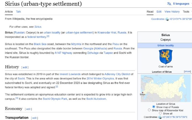Open the Edit tab at top
This screenshot has width=192, height=120.
(159, 12)
